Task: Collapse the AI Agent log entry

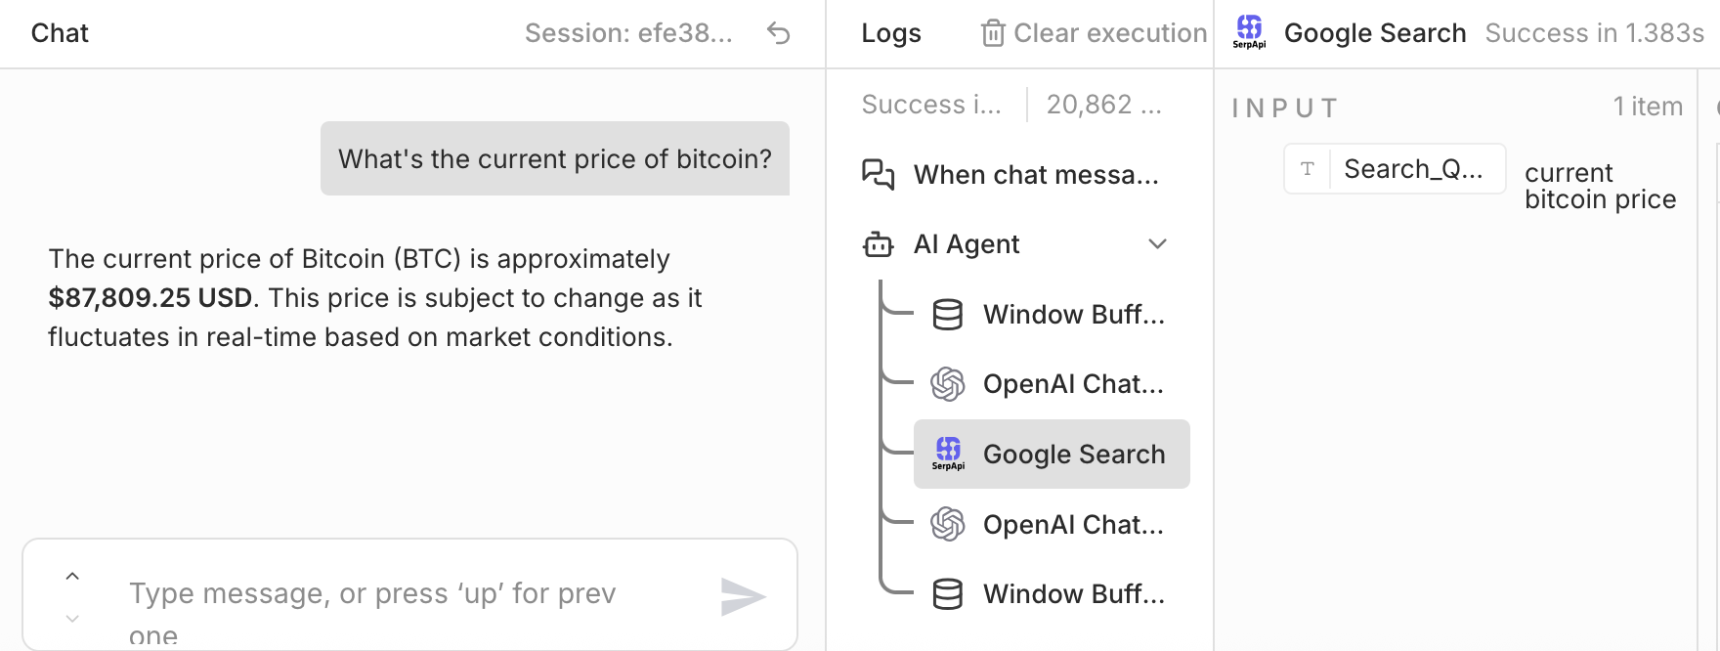Action: (x=1157, y=244)
